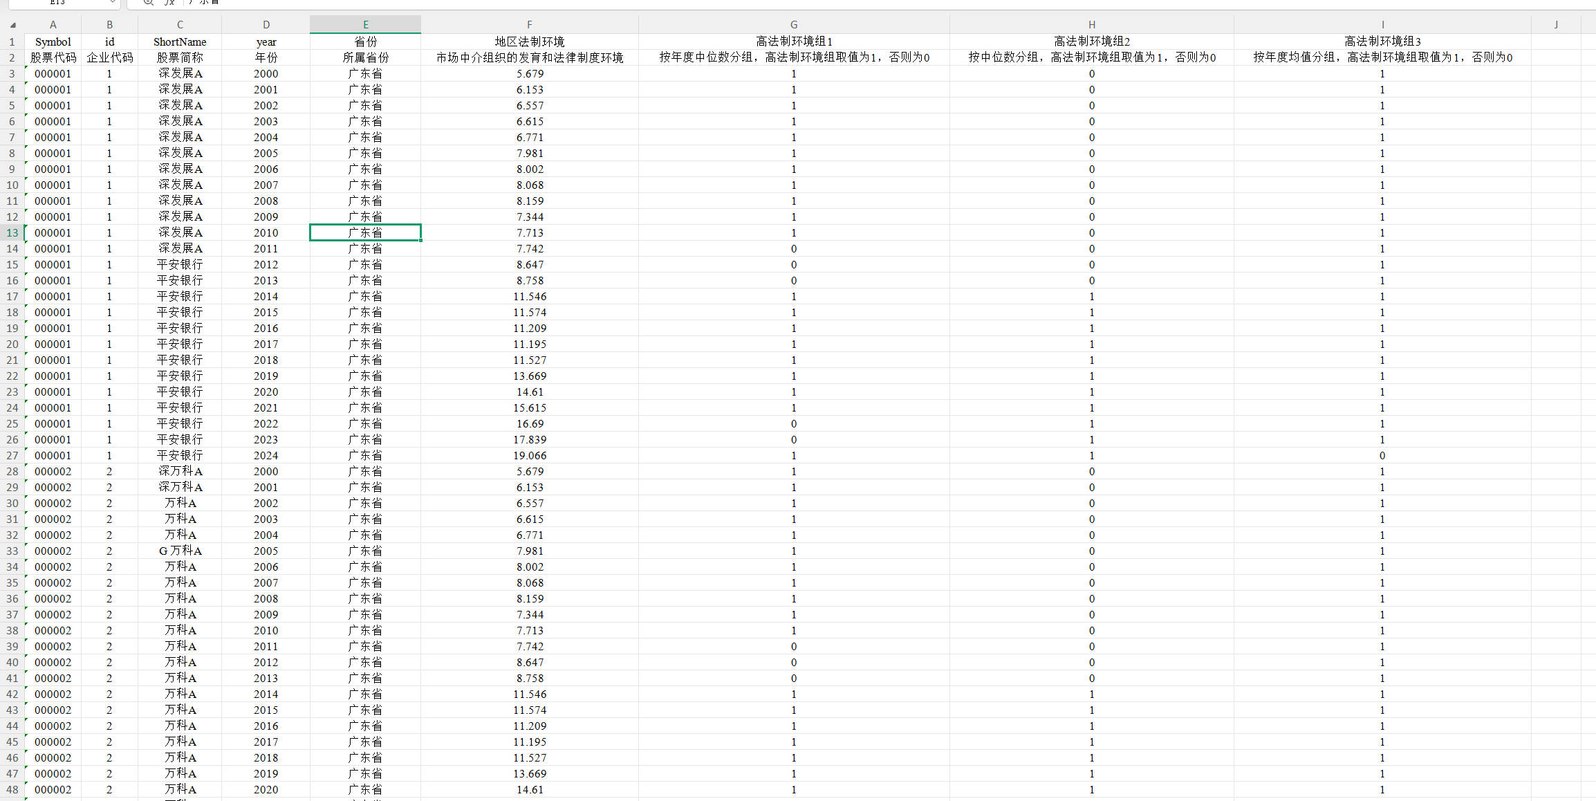The image size is (1596, 801).
Task: Select the cell with value 19.066
Action: click(529, 456)
